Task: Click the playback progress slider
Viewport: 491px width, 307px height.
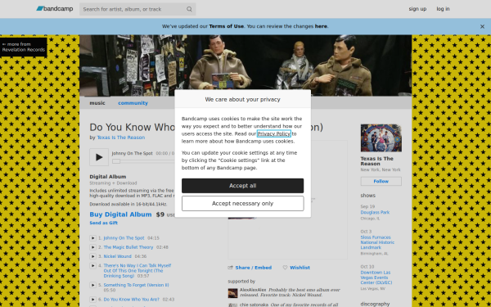Action: [116, 161]
